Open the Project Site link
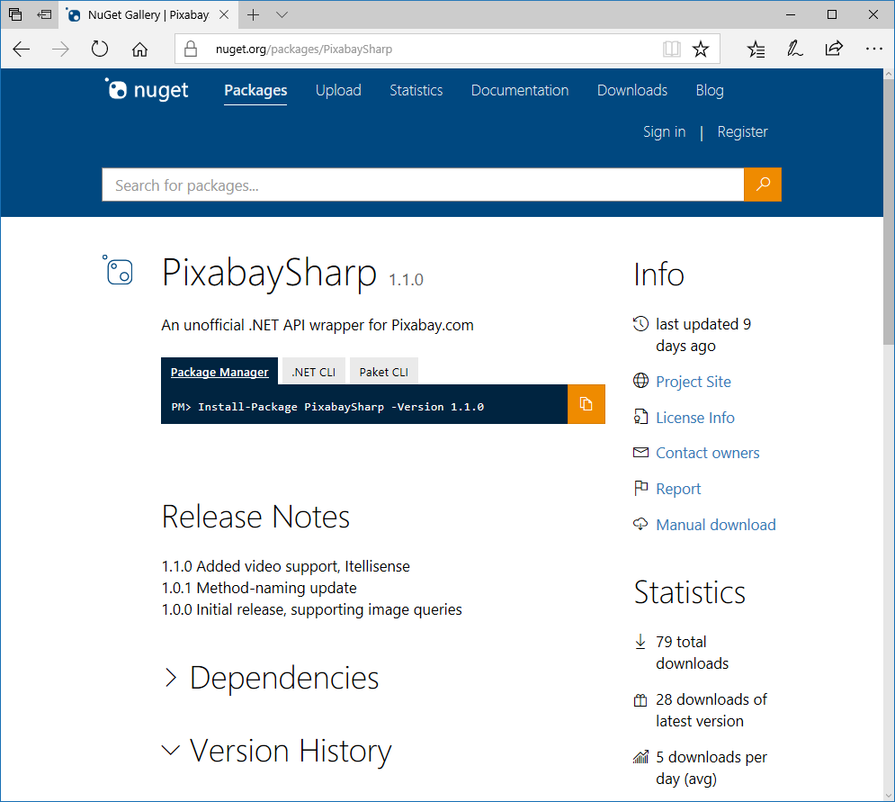This screenshot has height=802, width=895. tap(693, 382)
